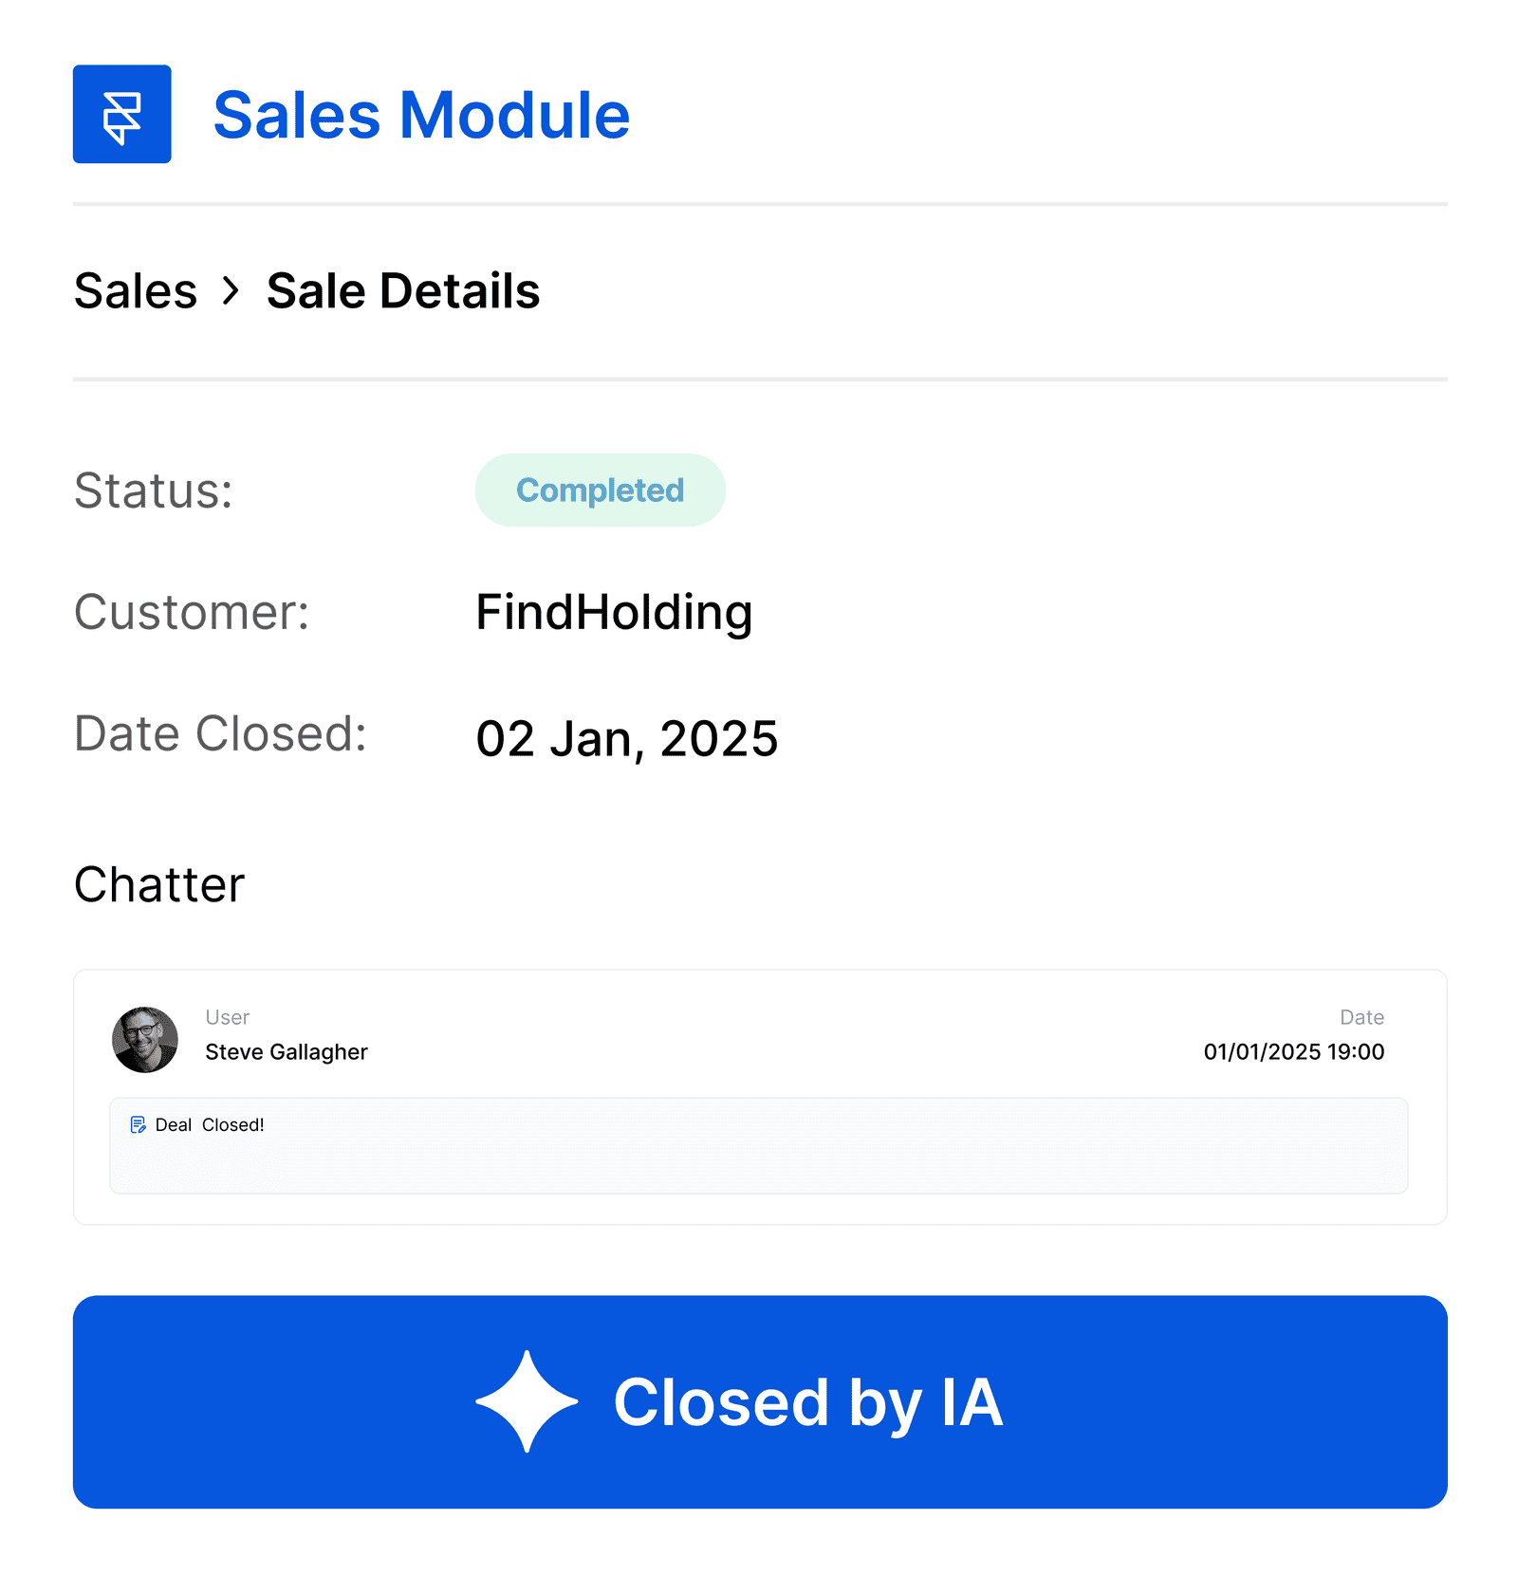This screenshot has width=1518, height=1575.
Task: Select the Sale Details breadcrumb item
Action: (x=402, y=290)
